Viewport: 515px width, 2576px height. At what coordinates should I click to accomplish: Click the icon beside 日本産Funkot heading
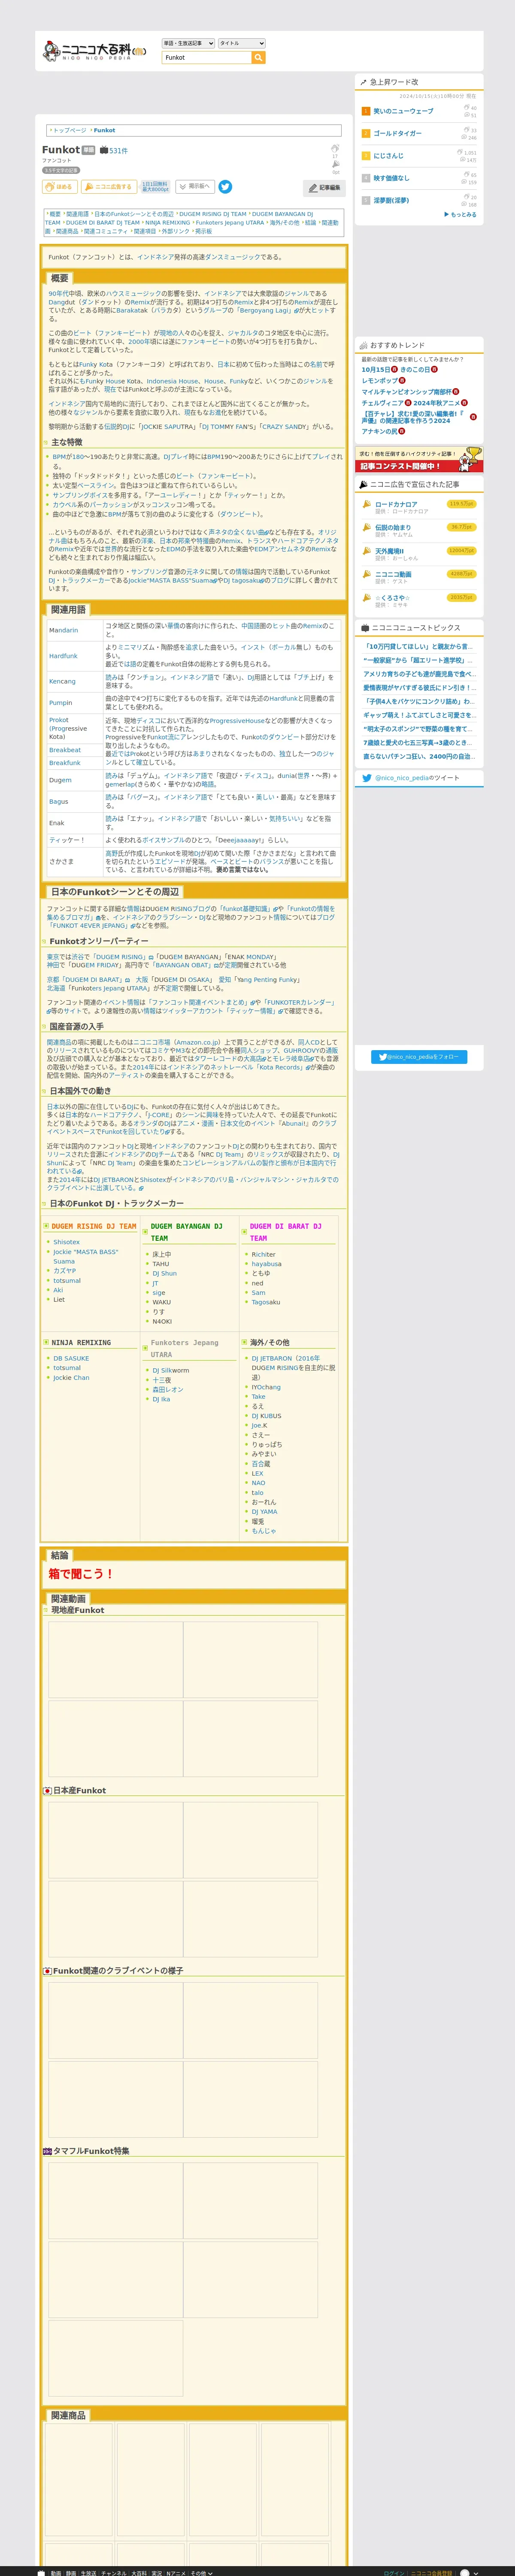tap(47, 1791)
